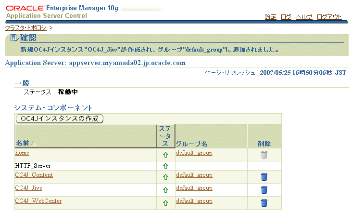Click the Oracle Enterprise Manager 10g logo
The width and height of the screenshot is (352, 212).
(62, 8)
